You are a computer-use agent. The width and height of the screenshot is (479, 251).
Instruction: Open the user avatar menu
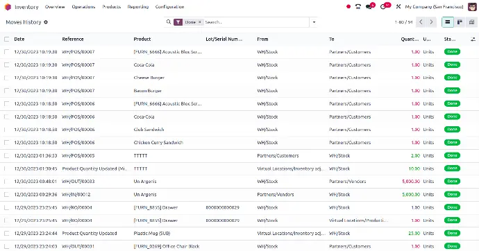pos(472,6)
